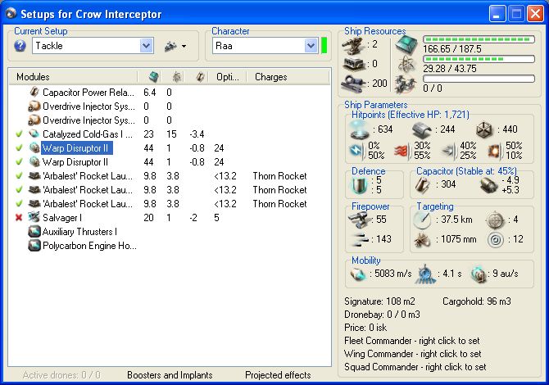The image size is (549, 385).
Task: Click the max velocity icon
Action: coord(358,274)
